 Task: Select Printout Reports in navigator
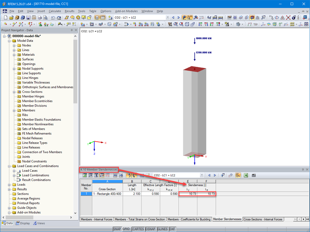28,203
